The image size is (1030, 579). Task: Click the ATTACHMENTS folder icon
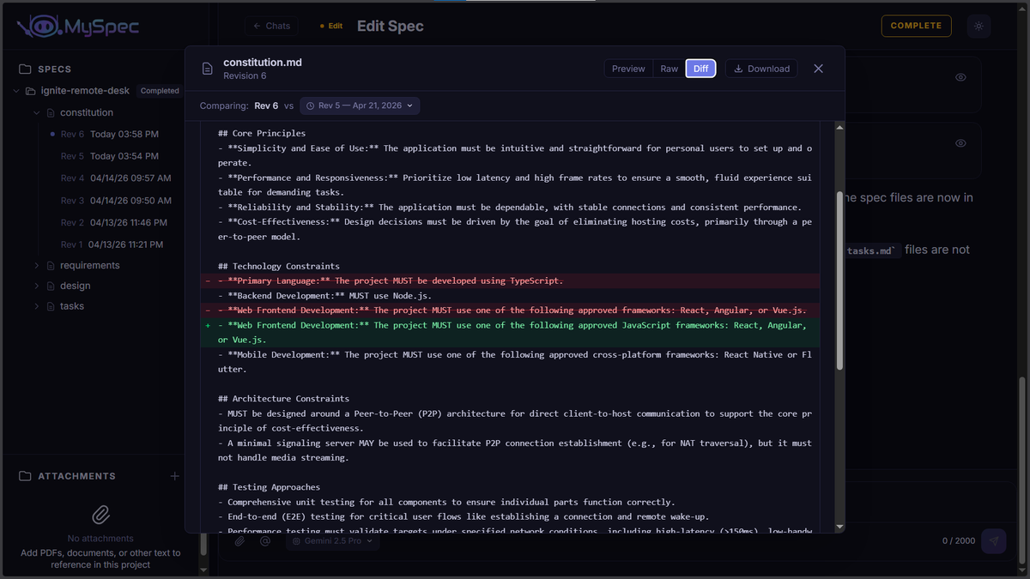(25, 476)
